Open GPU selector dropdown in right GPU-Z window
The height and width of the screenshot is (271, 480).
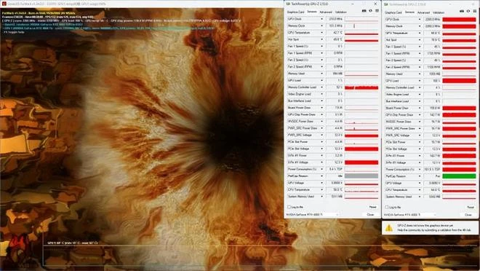410,215
